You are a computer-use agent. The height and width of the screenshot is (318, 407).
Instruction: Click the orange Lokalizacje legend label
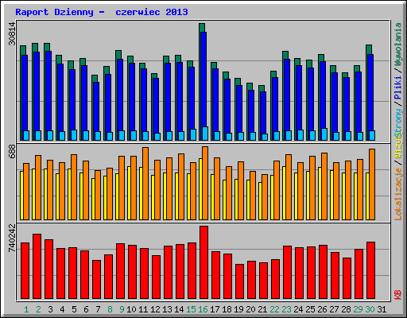pos(398,194)
